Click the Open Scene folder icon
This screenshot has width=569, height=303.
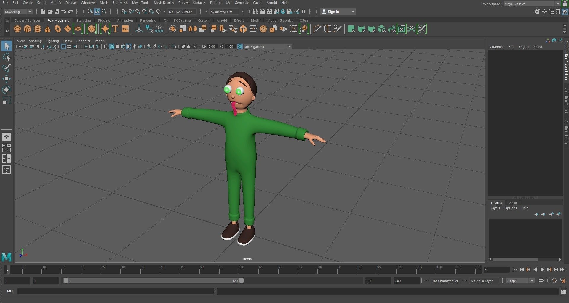pyautogui.click(x=50, y=12)
